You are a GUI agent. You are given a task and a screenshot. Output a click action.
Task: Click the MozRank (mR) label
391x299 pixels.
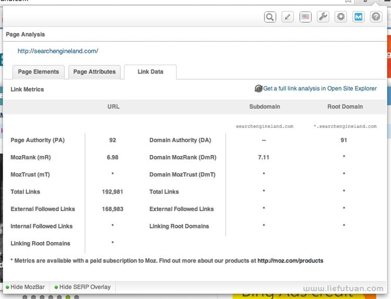pos(31,158)
